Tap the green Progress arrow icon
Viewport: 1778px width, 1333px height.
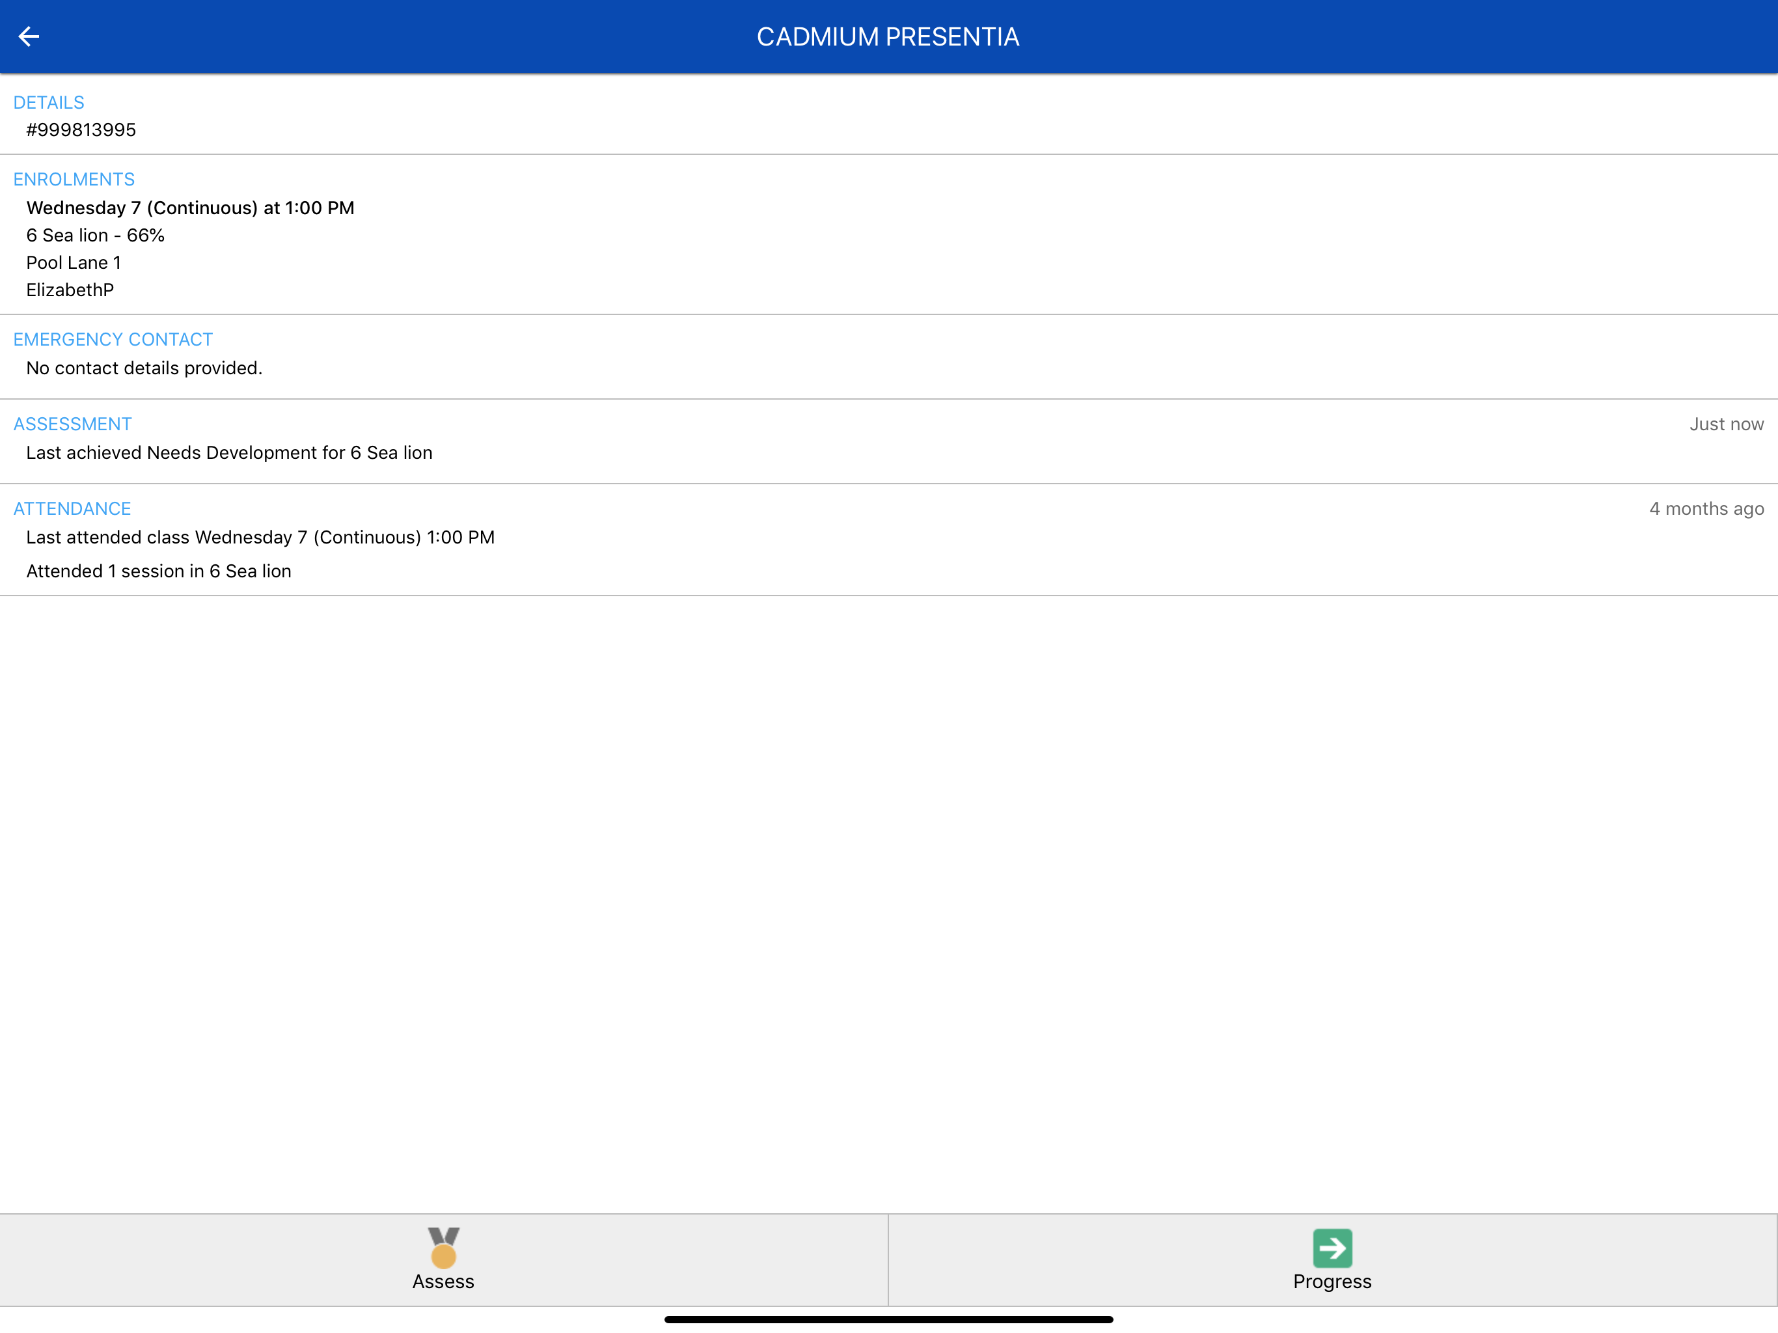pyautogui.click(x=1332, y=1247)
